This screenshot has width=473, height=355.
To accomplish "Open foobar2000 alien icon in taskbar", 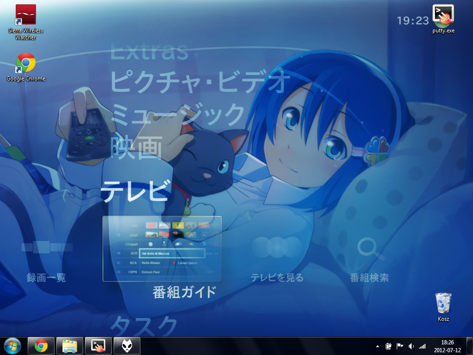I will click(127, 346).
